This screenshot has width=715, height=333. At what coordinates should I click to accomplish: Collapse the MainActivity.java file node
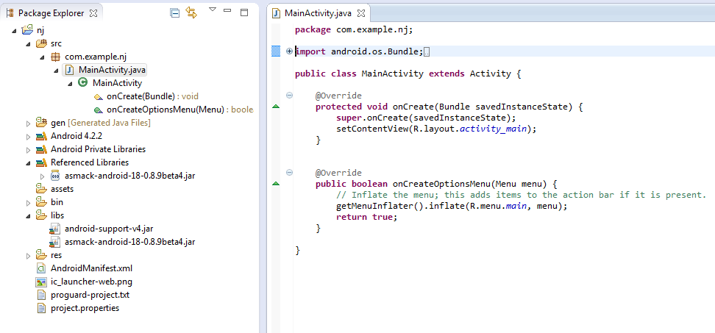[56, 71]
